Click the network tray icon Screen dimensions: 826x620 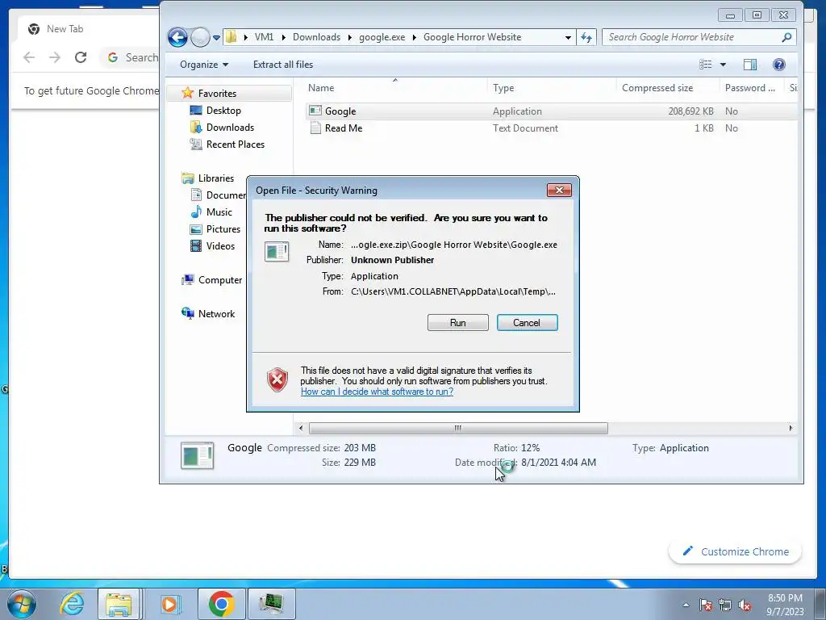click(725, 605)
